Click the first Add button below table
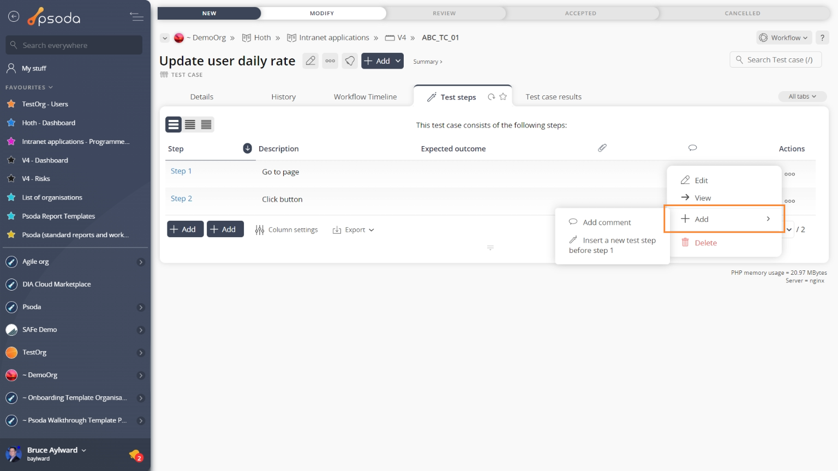Image resolution: width=838 pixels, height=471 pixels. (185, 229)
